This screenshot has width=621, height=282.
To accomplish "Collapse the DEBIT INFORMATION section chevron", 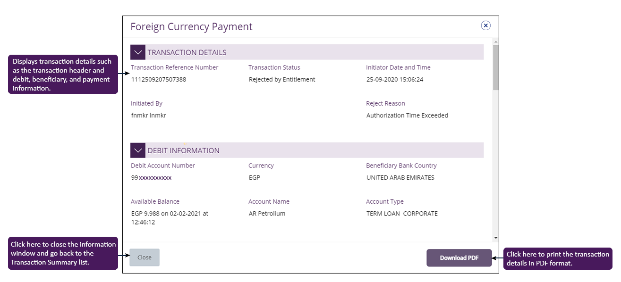I will tap(137, 150).
